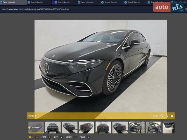Open the second thumbnail in the strip

(53, 127)
